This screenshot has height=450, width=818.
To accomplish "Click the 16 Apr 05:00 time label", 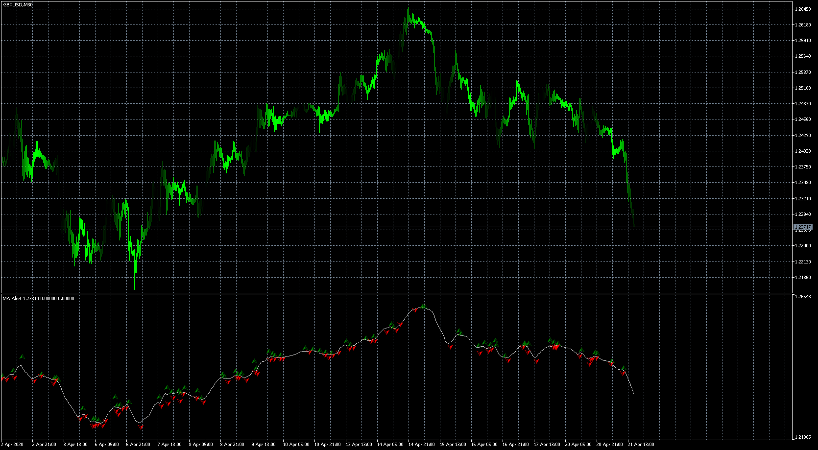I will [x=484, y=445].
